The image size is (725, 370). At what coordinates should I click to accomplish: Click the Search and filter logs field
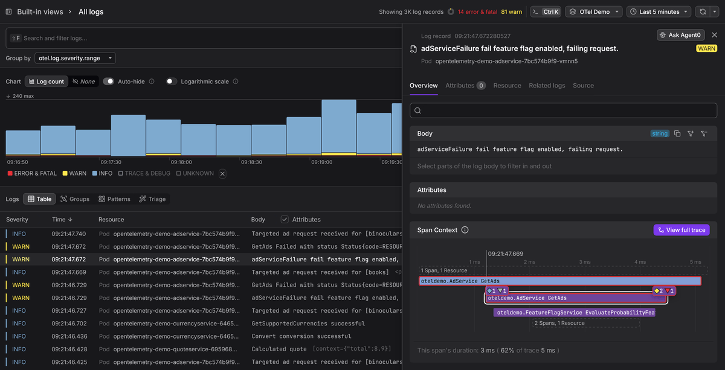(204, 38)
